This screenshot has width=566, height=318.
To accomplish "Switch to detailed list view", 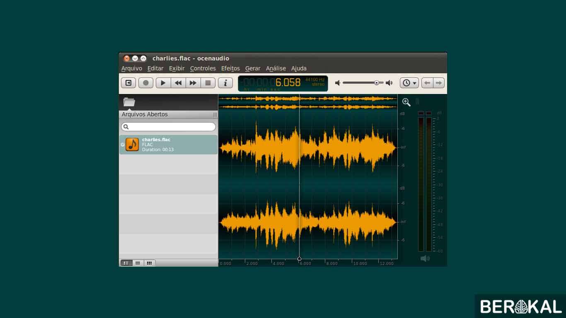I will pyautogui.click(x=126, y=263).
